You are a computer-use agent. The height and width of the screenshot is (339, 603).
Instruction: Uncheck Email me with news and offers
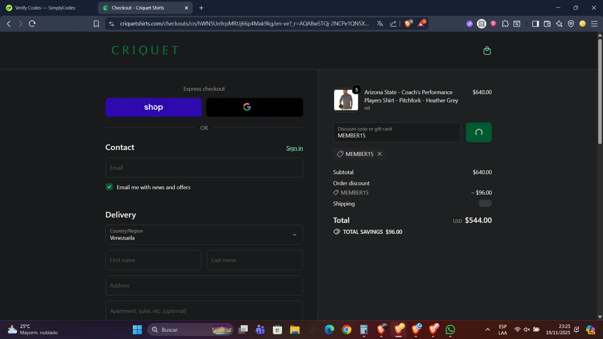pyautogui.click(x=109, y=187)
